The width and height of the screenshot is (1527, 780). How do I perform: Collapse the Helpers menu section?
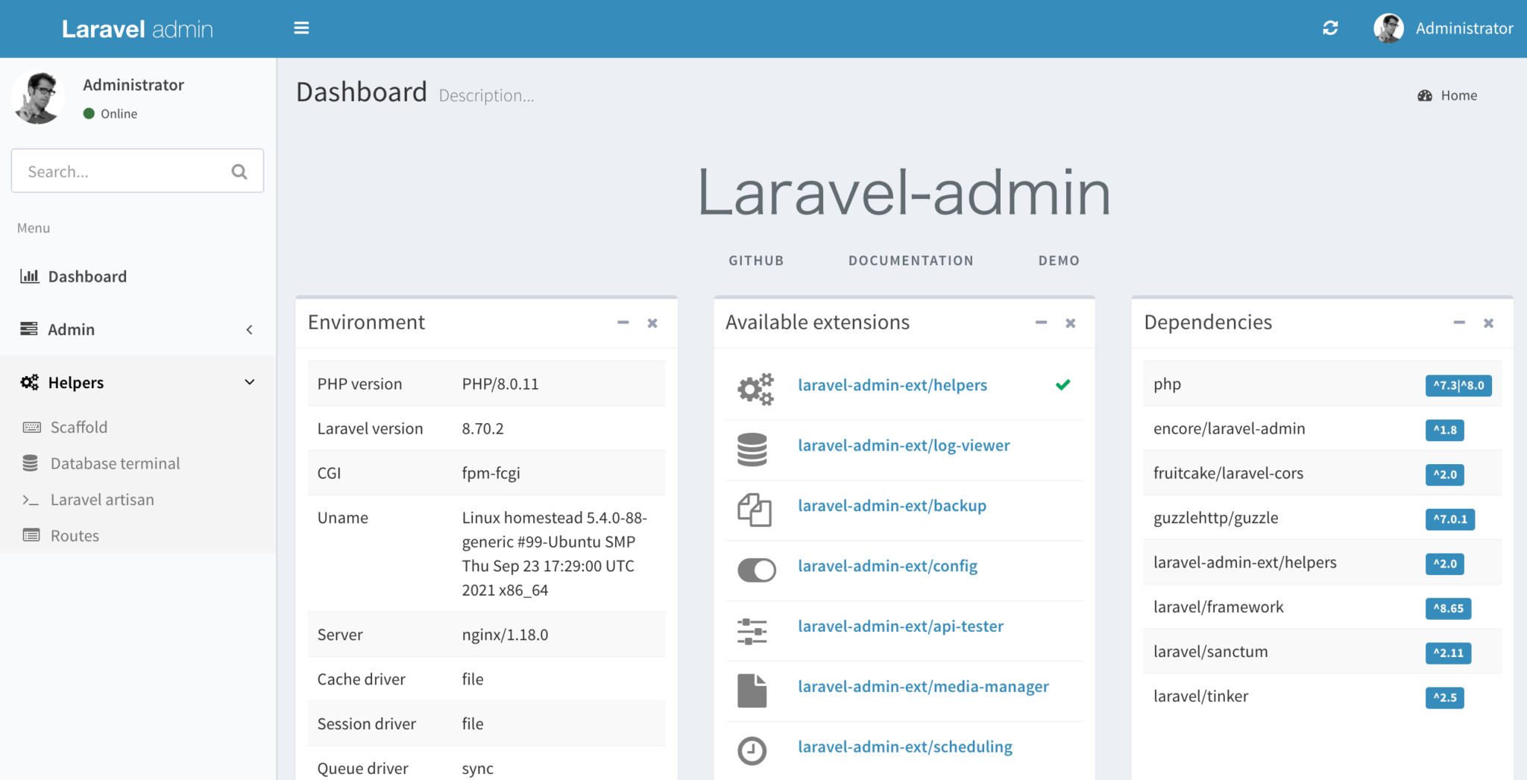[77, 382]
